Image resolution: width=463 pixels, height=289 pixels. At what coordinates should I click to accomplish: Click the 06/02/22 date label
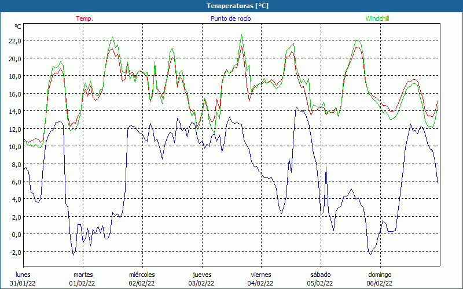[x=380, y=283]
